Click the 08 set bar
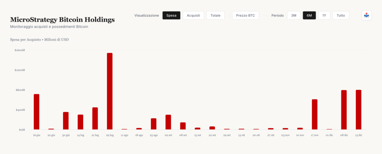Screen dimensions: 382x154 (183, 126)
